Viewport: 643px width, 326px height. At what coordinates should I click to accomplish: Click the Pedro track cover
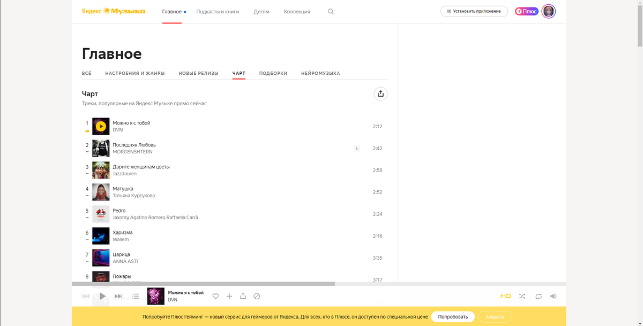click(101, 214)
